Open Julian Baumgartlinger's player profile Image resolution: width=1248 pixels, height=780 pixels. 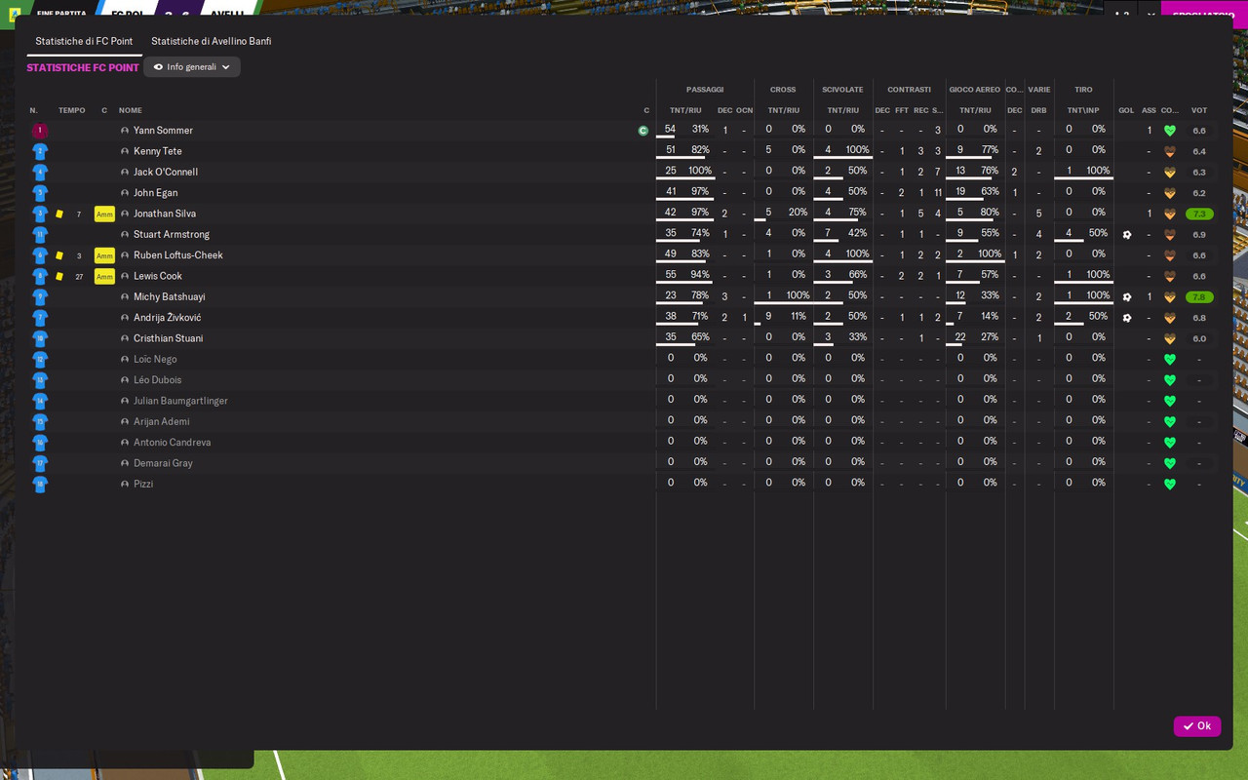pyautogui.click(x=180, y=402)
